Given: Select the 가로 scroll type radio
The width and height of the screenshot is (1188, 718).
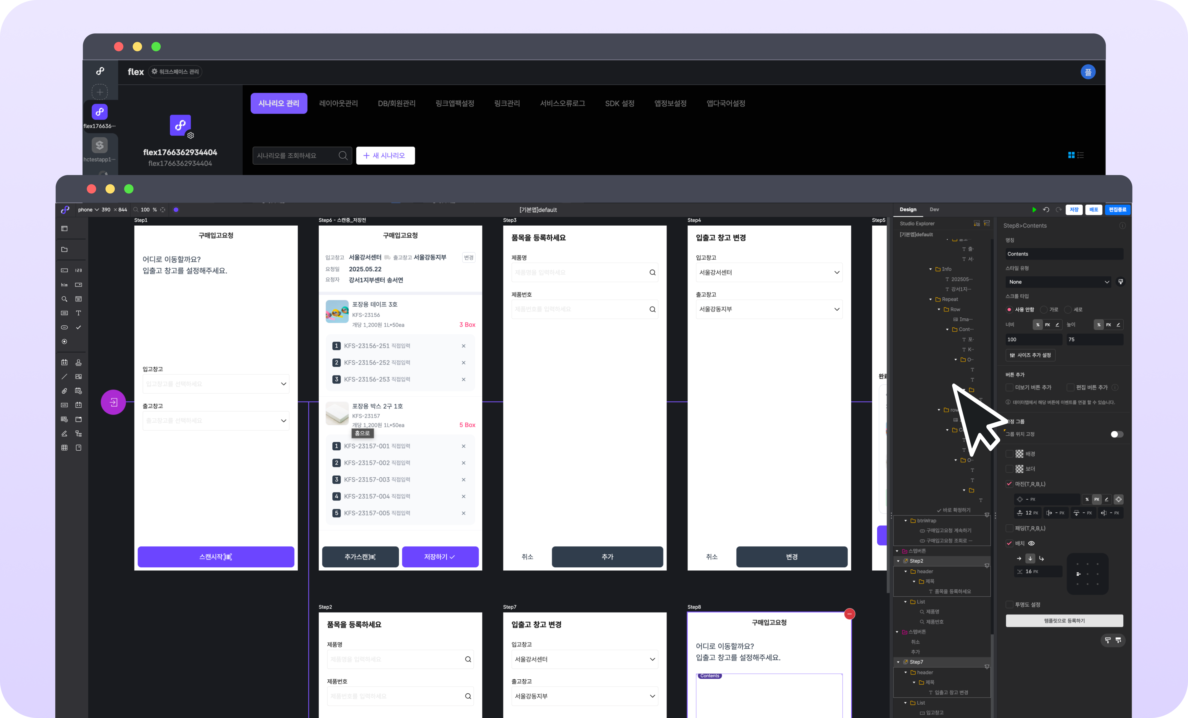Looking at the screenshot, I should tap(1044, 309).
